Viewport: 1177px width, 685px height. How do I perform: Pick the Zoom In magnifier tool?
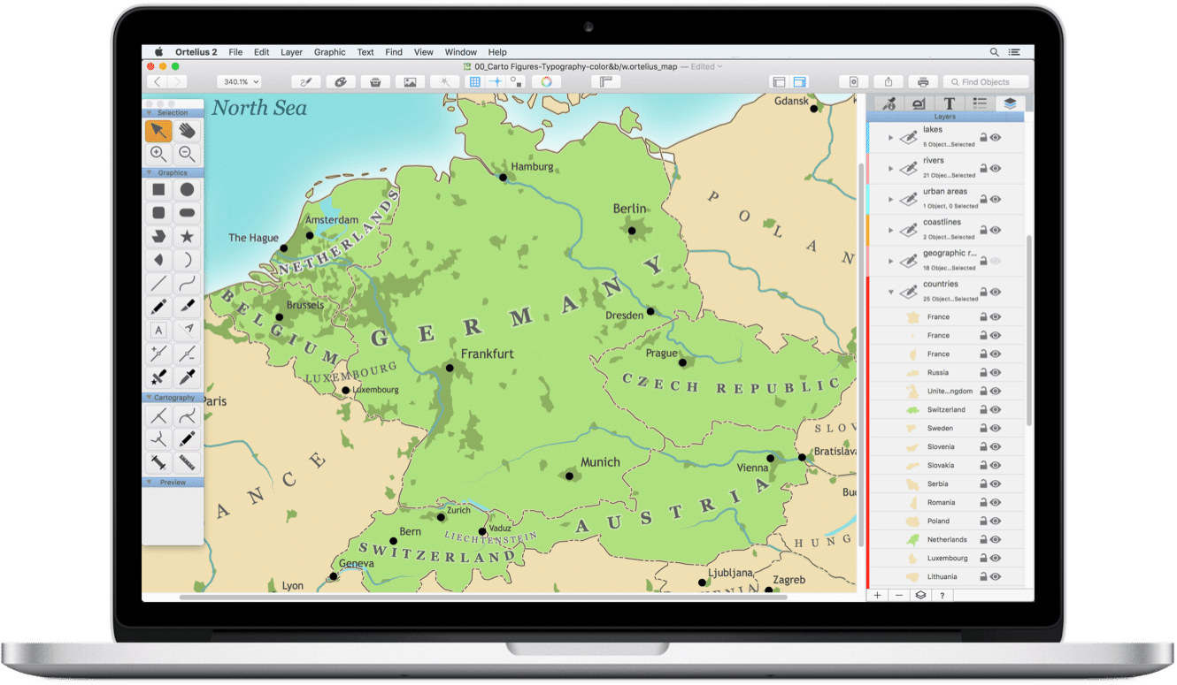158,154
